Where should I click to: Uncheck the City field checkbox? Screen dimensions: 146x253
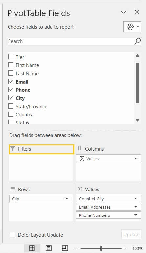pyautogui.click(x=11, y=98)
